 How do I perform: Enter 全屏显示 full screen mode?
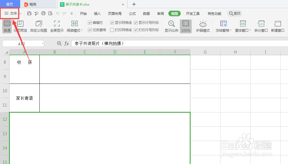[x=57, y=26]
